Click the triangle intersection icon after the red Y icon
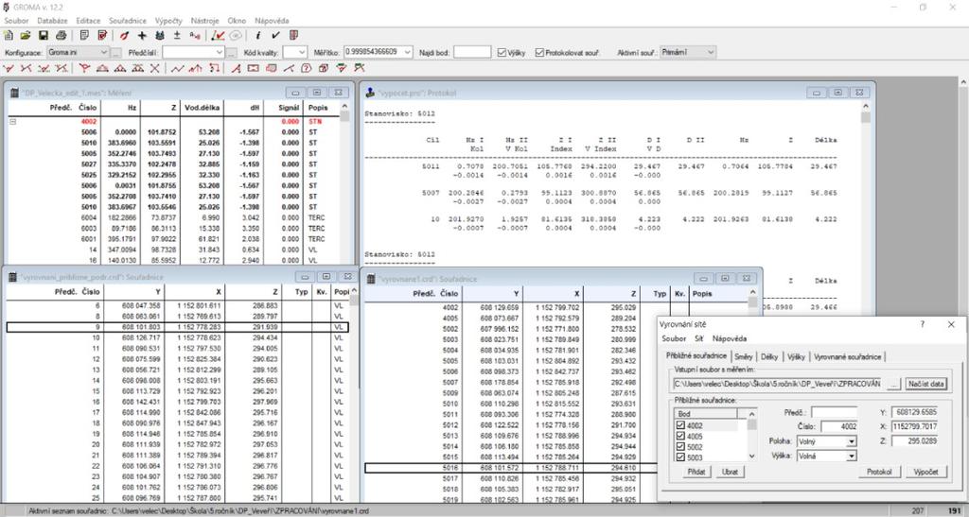The height and width of the screenshot is (517, 969). coord(102,68)
